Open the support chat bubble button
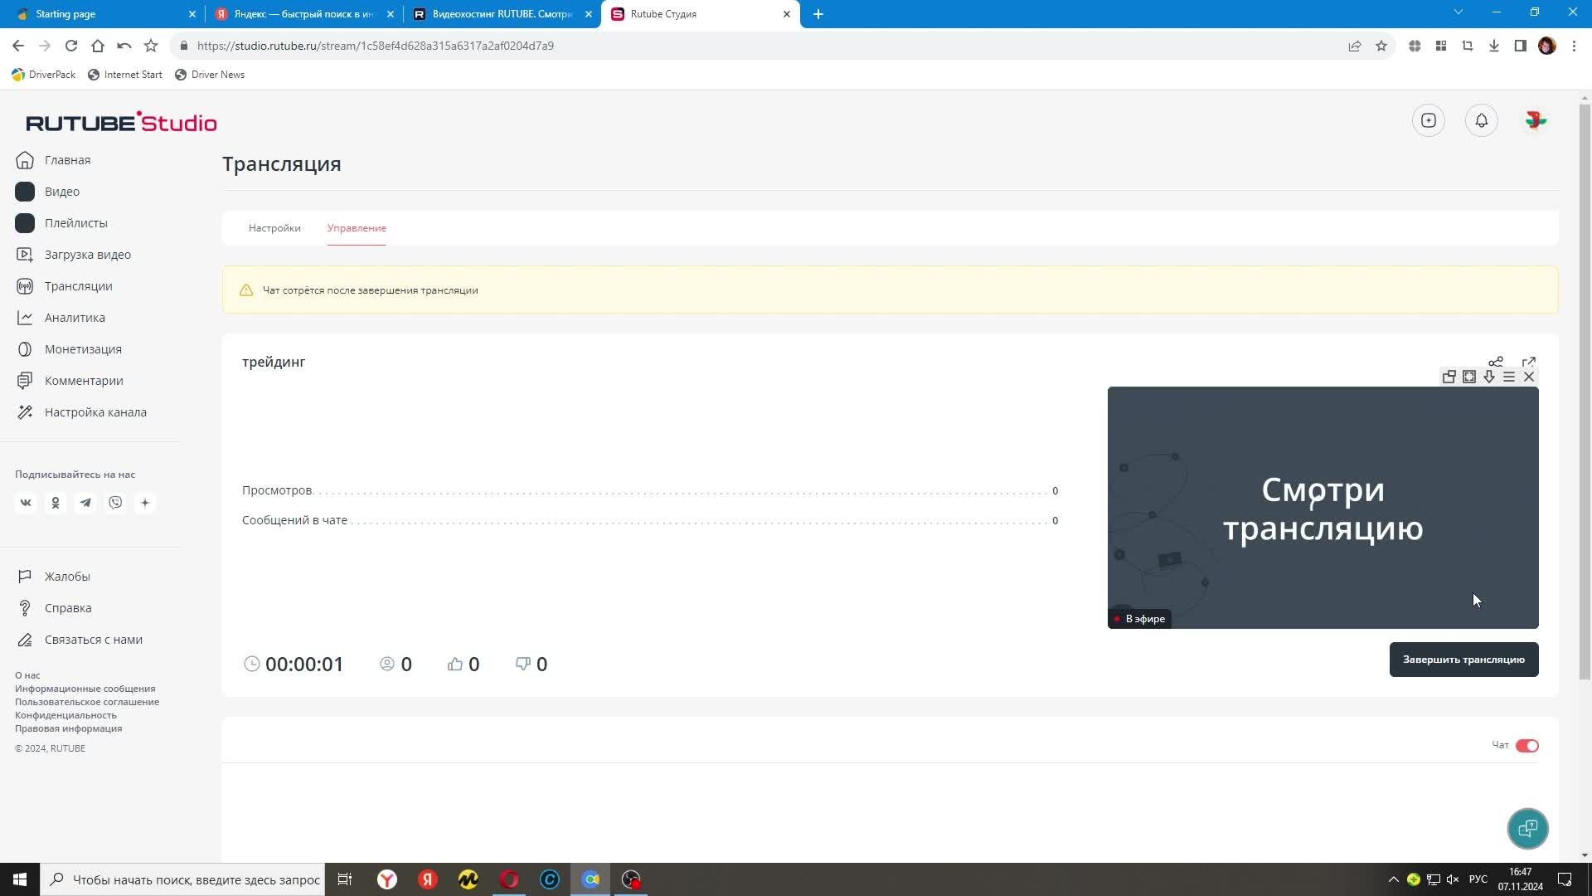The width and height of the screenshot is (1592, 896). point(1527,828)
